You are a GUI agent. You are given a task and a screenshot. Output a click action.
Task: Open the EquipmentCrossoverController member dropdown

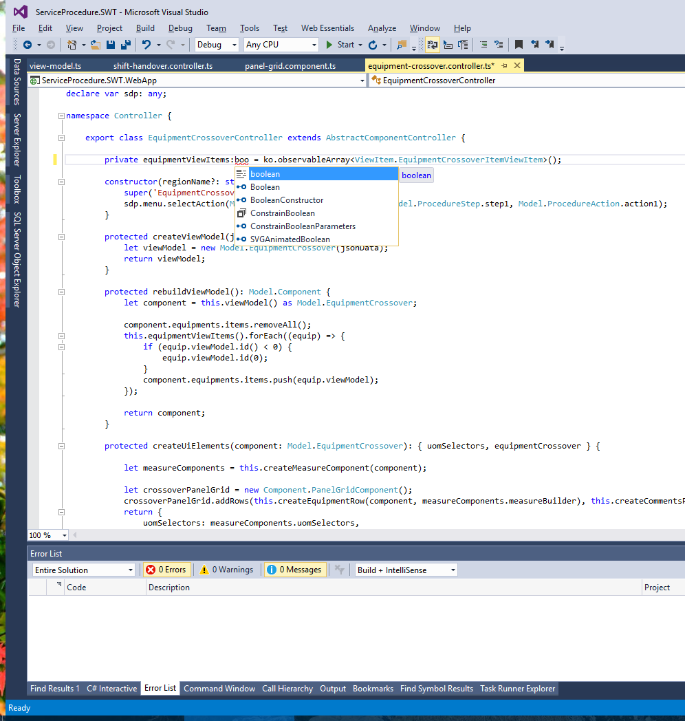[528, 80]
